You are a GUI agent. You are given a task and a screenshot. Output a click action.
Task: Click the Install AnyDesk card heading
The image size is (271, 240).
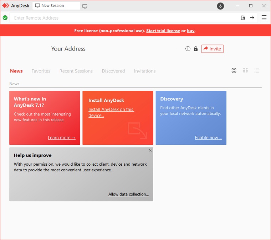pos(106,101)
